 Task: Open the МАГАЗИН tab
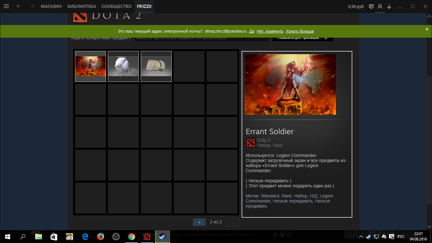[51, 6]
